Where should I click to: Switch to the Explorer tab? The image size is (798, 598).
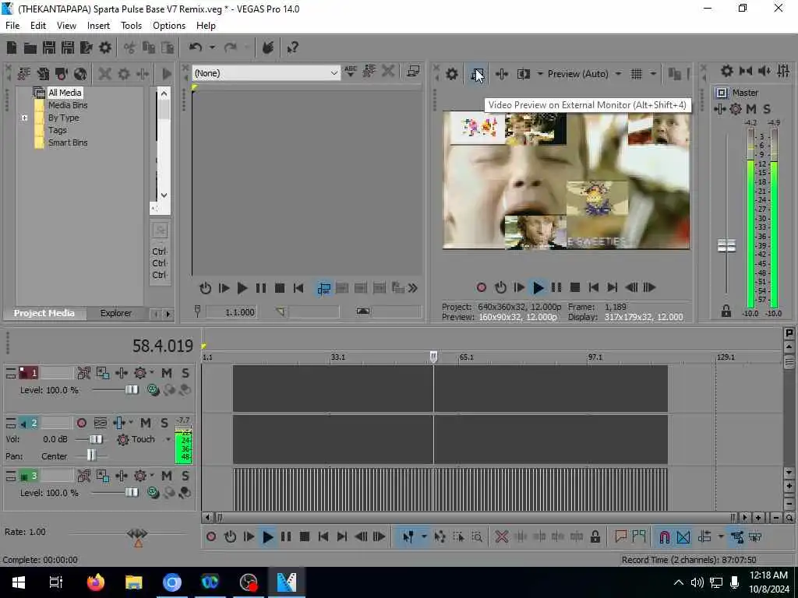[x=116, y=313]
